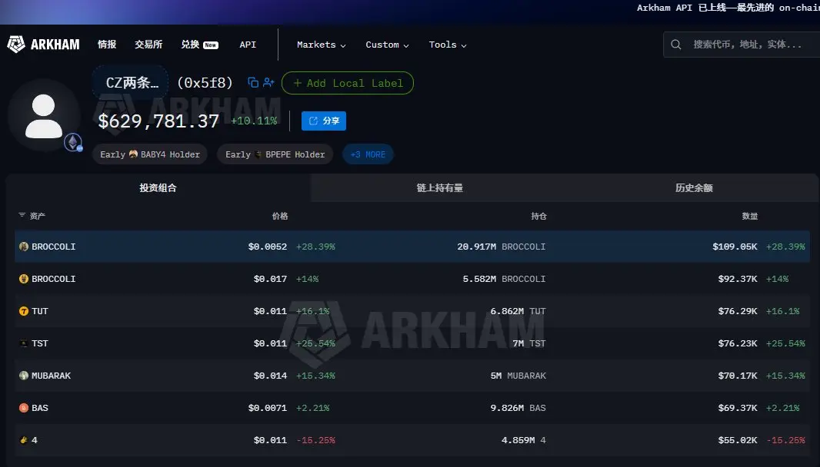Screen dimensions: 820x467
Task: Switch to the 投资组合 tab
Action: coord(158,188)
